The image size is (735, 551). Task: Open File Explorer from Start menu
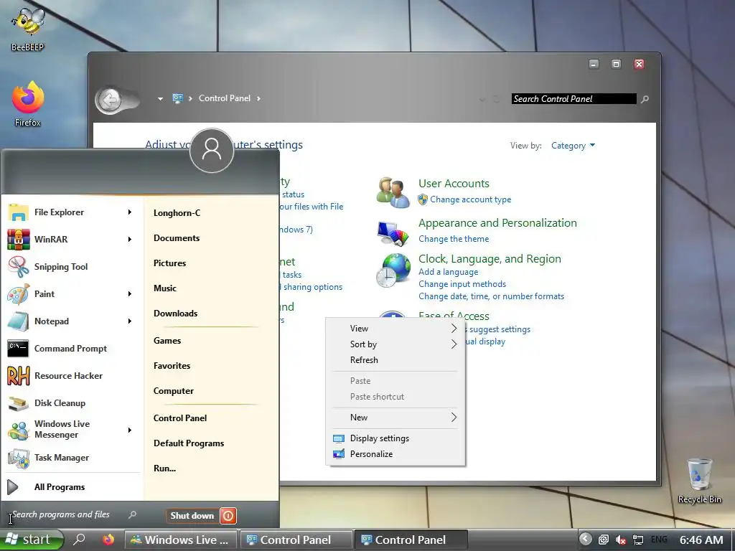click(x=70, y=212)
